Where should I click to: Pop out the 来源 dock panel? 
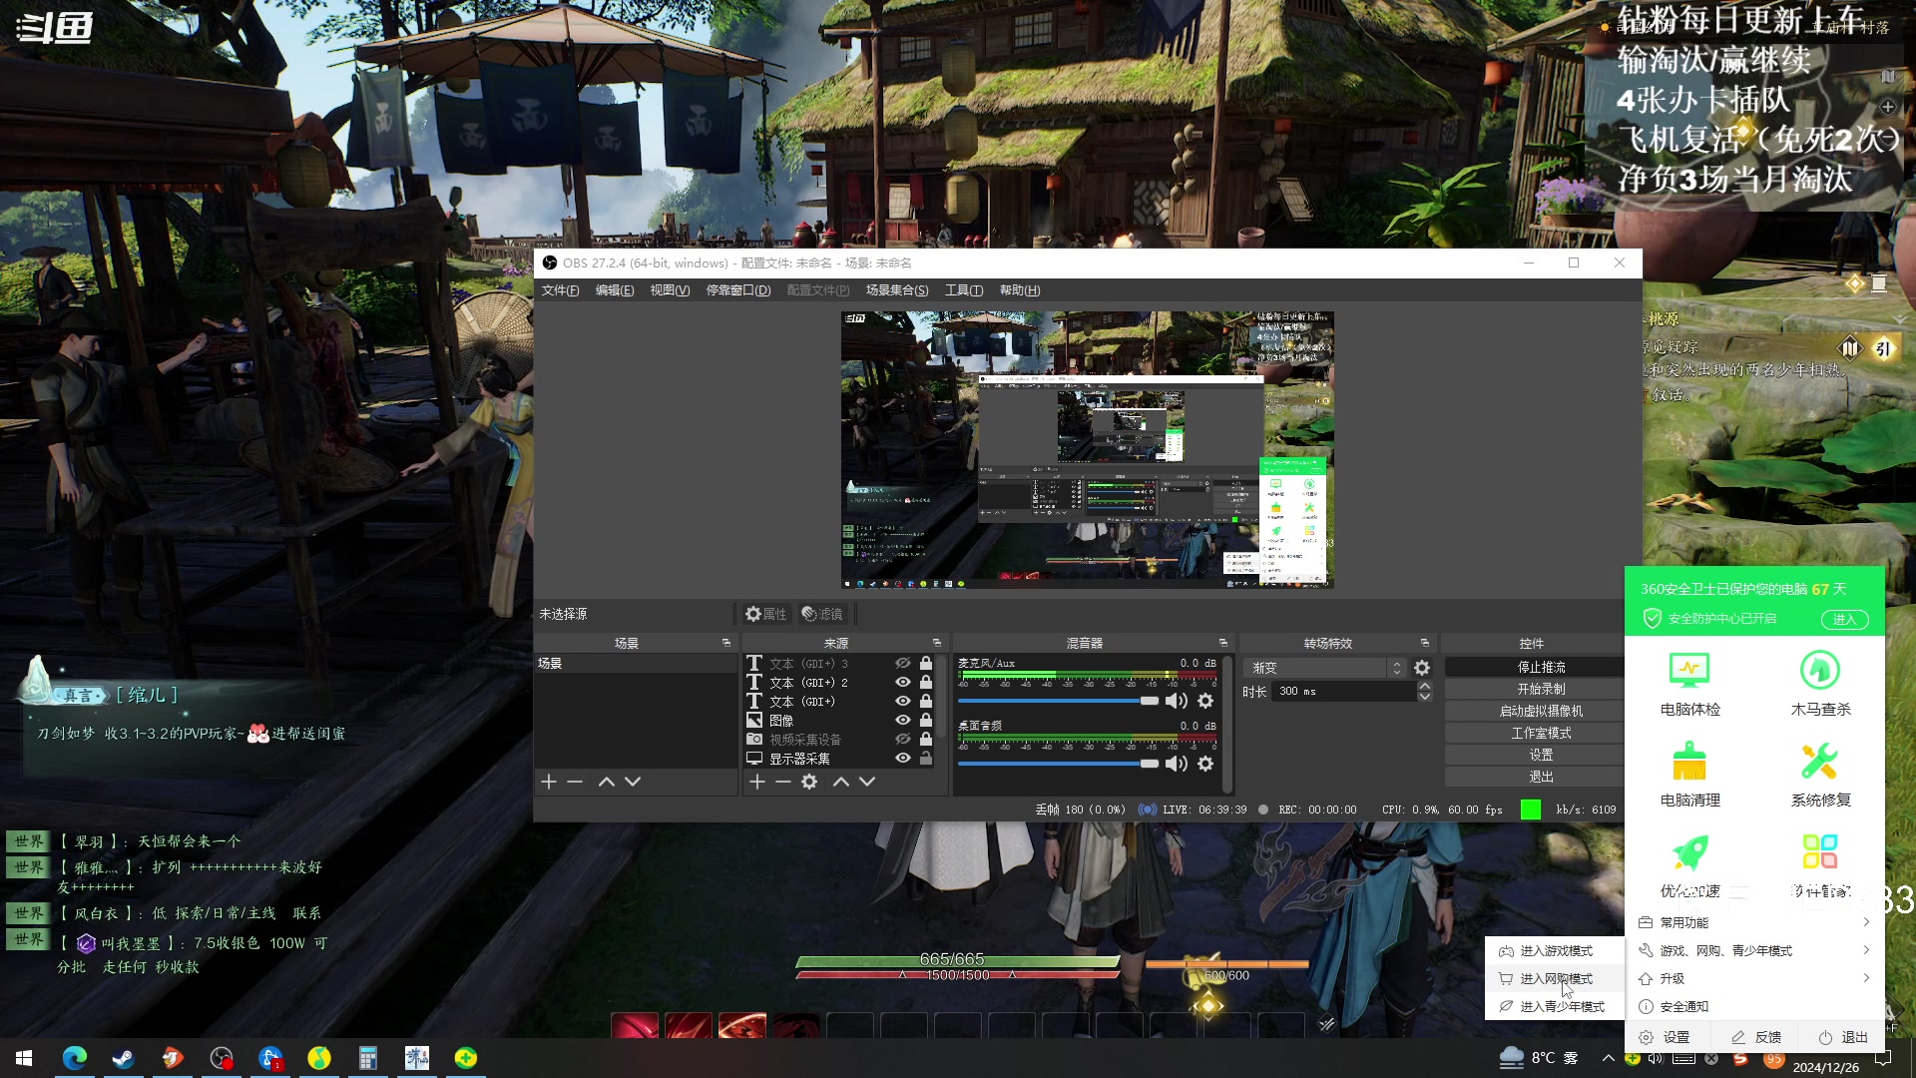(937, 643)
